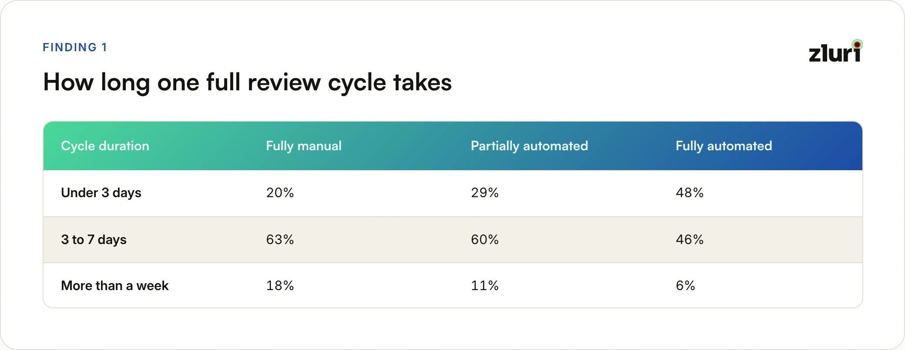905x350 pixels.
Task: Click the 29% cell under Partially automated
Action: (485, 193)
